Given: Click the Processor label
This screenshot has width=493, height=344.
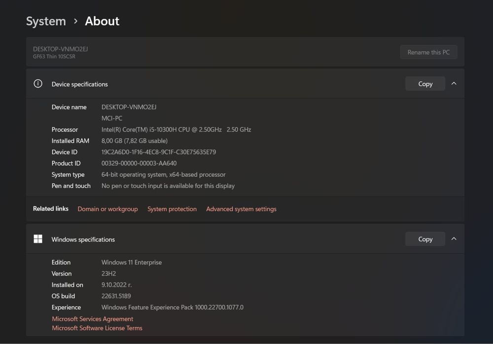Looking at the screenshot, I should tap(65, 130).
